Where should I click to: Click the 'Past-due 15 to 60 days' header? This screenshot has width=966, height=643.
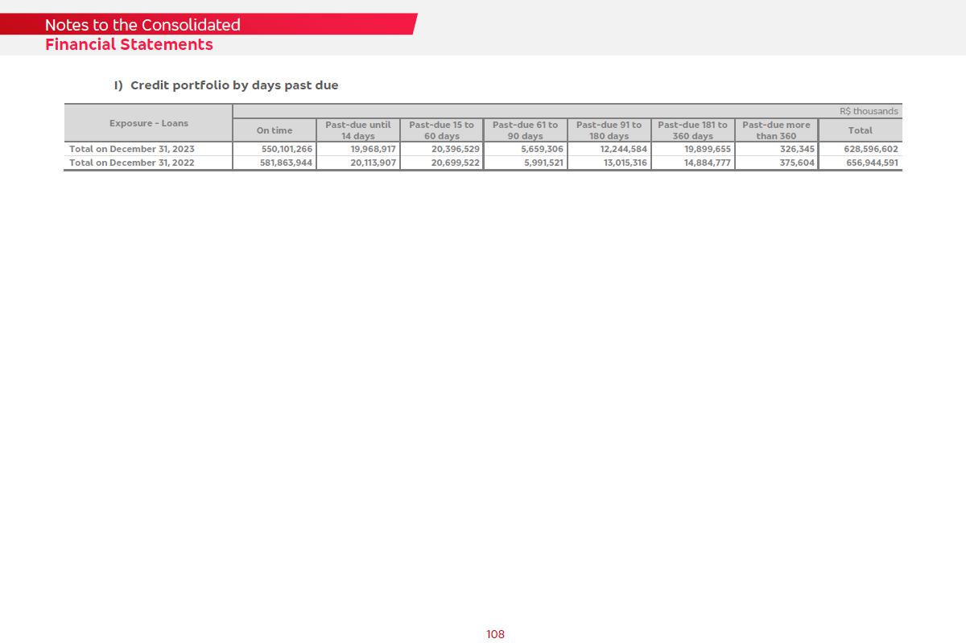tap(442, 130)
